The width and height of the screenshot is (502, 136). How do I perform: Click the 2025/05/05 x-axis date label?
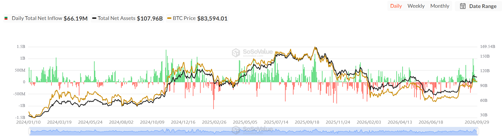[245, 122]
